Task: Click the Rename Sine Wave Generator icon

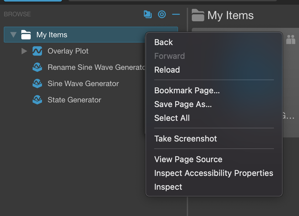Action: click(x=38, y=67)
